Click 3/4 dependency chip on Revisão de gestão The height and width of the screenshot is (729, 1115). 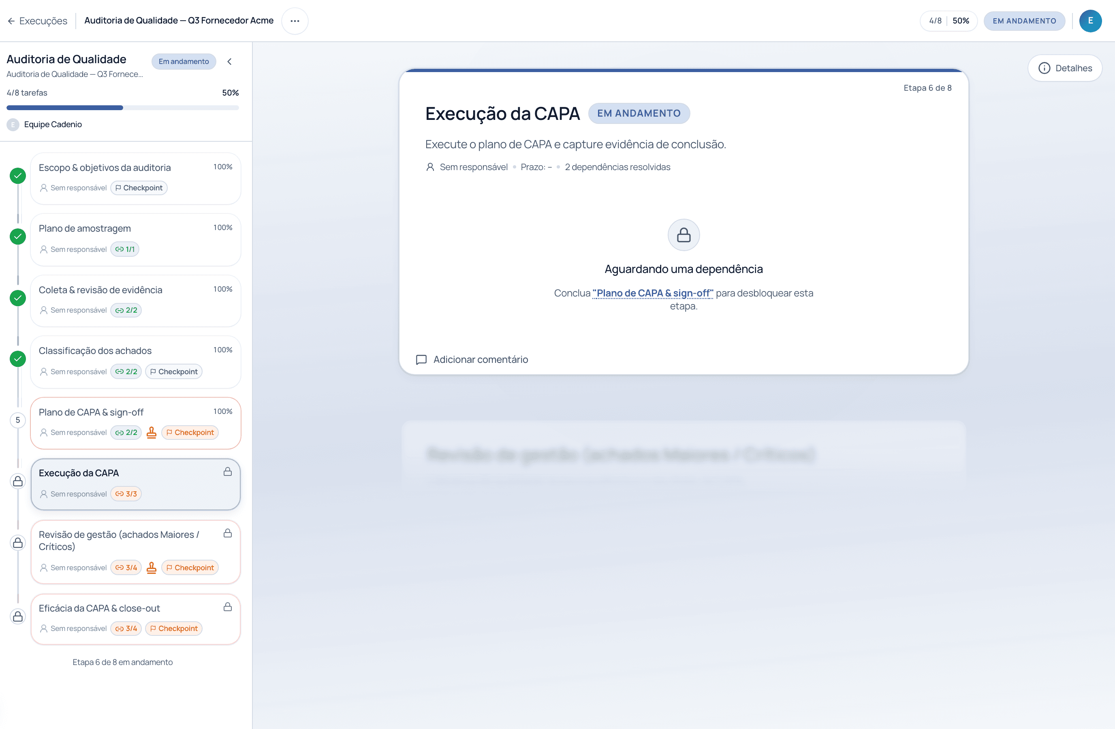pos(126,567)
